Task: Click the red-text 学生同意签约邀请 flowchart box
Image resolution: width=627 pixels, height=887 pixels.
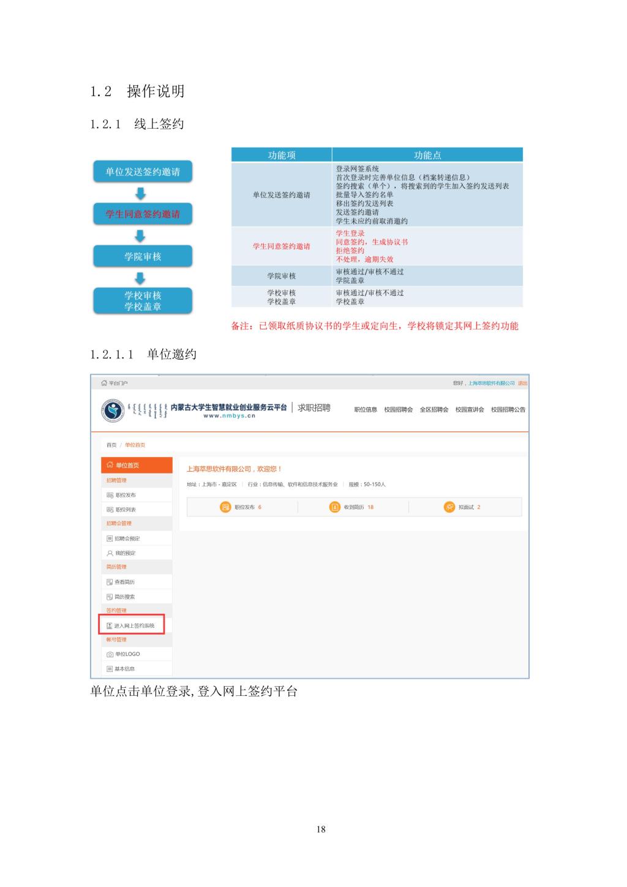Action: (143, 214)
